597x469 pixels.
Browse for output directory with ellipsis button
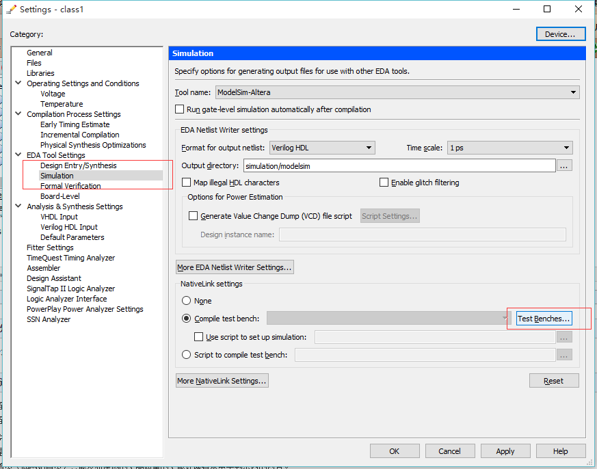[x=564, y=165]
